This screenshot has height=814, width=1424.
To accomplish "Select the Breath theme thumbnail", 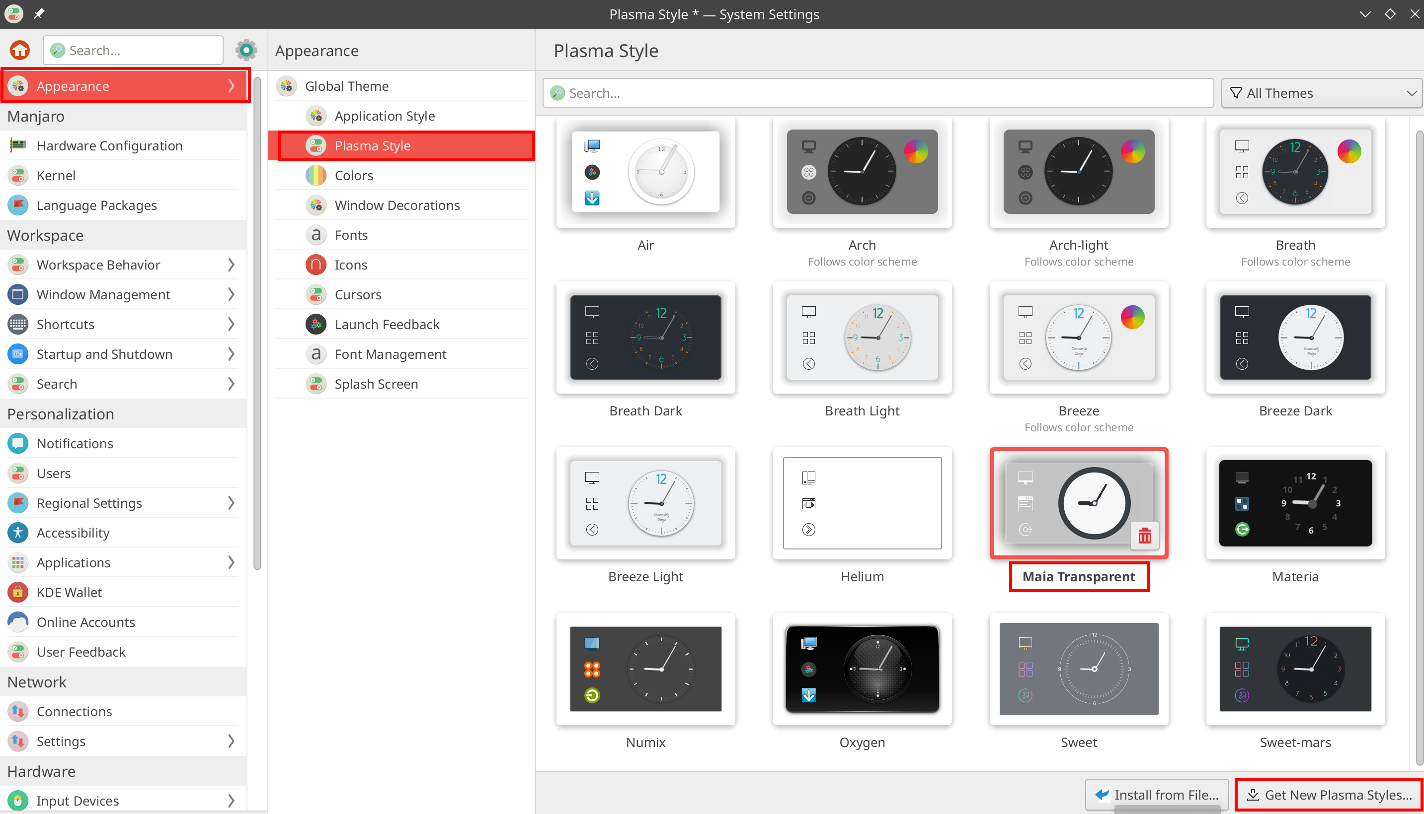I will pyautogui.click(x=1295, y=172).
